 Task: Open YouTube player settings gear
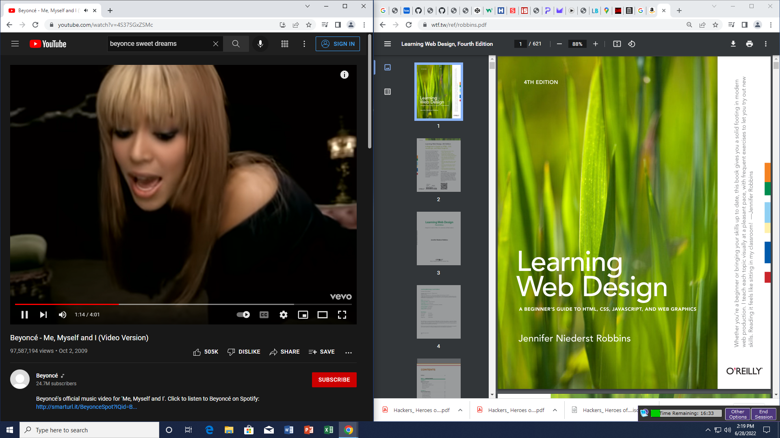[x=283, y=315]
